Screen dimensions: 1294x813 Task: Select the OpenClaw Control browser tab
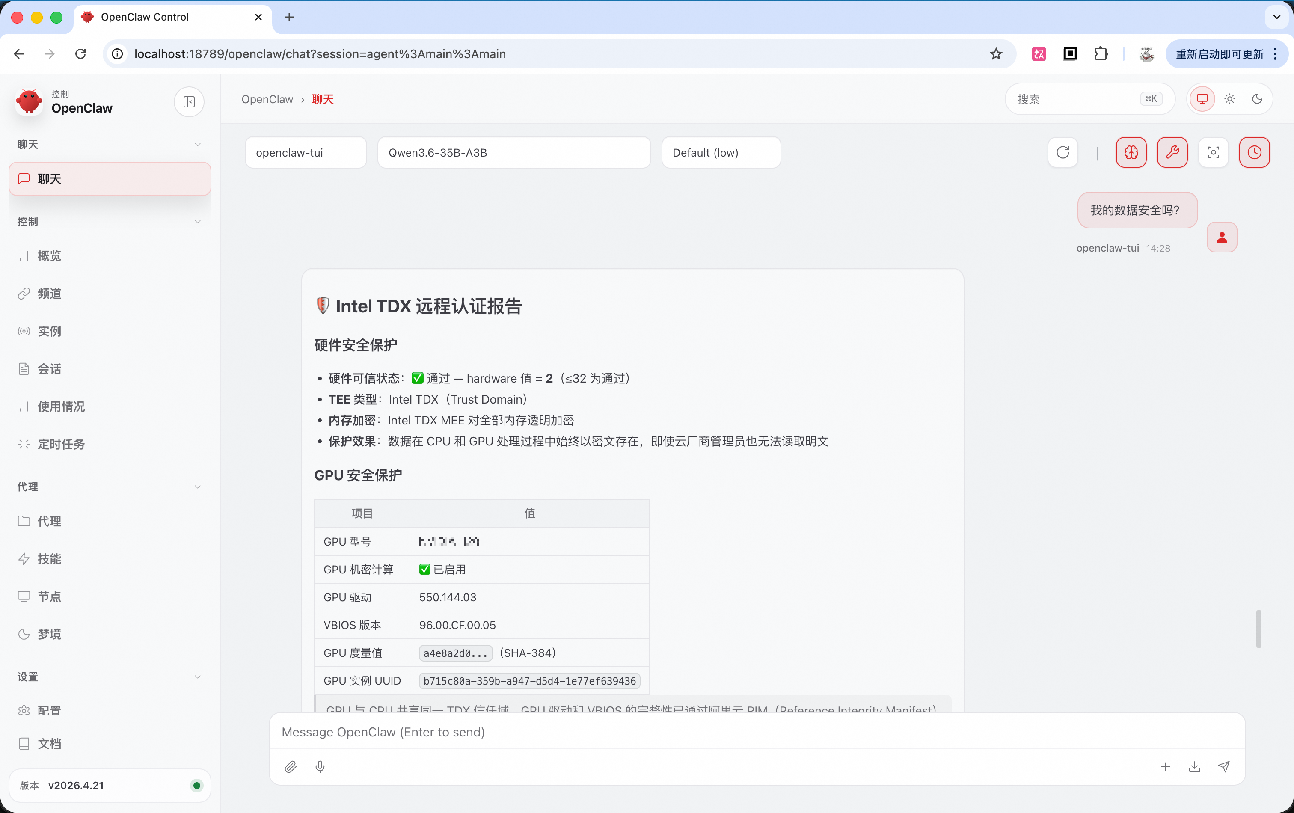[x=172, y=17]
